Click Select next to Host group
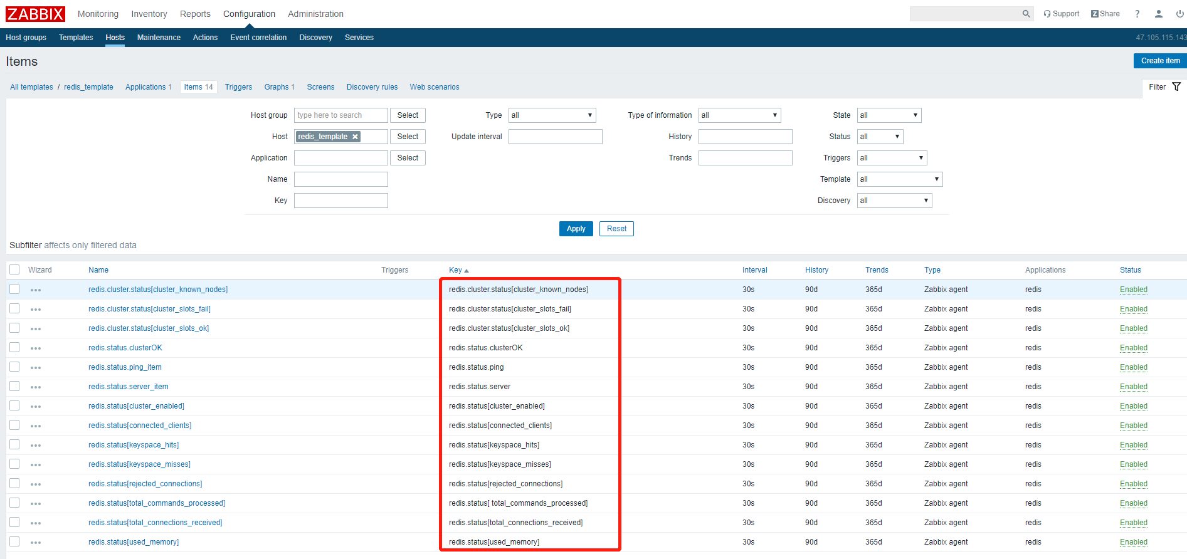Screen dimensions: 1187x559 408,115
